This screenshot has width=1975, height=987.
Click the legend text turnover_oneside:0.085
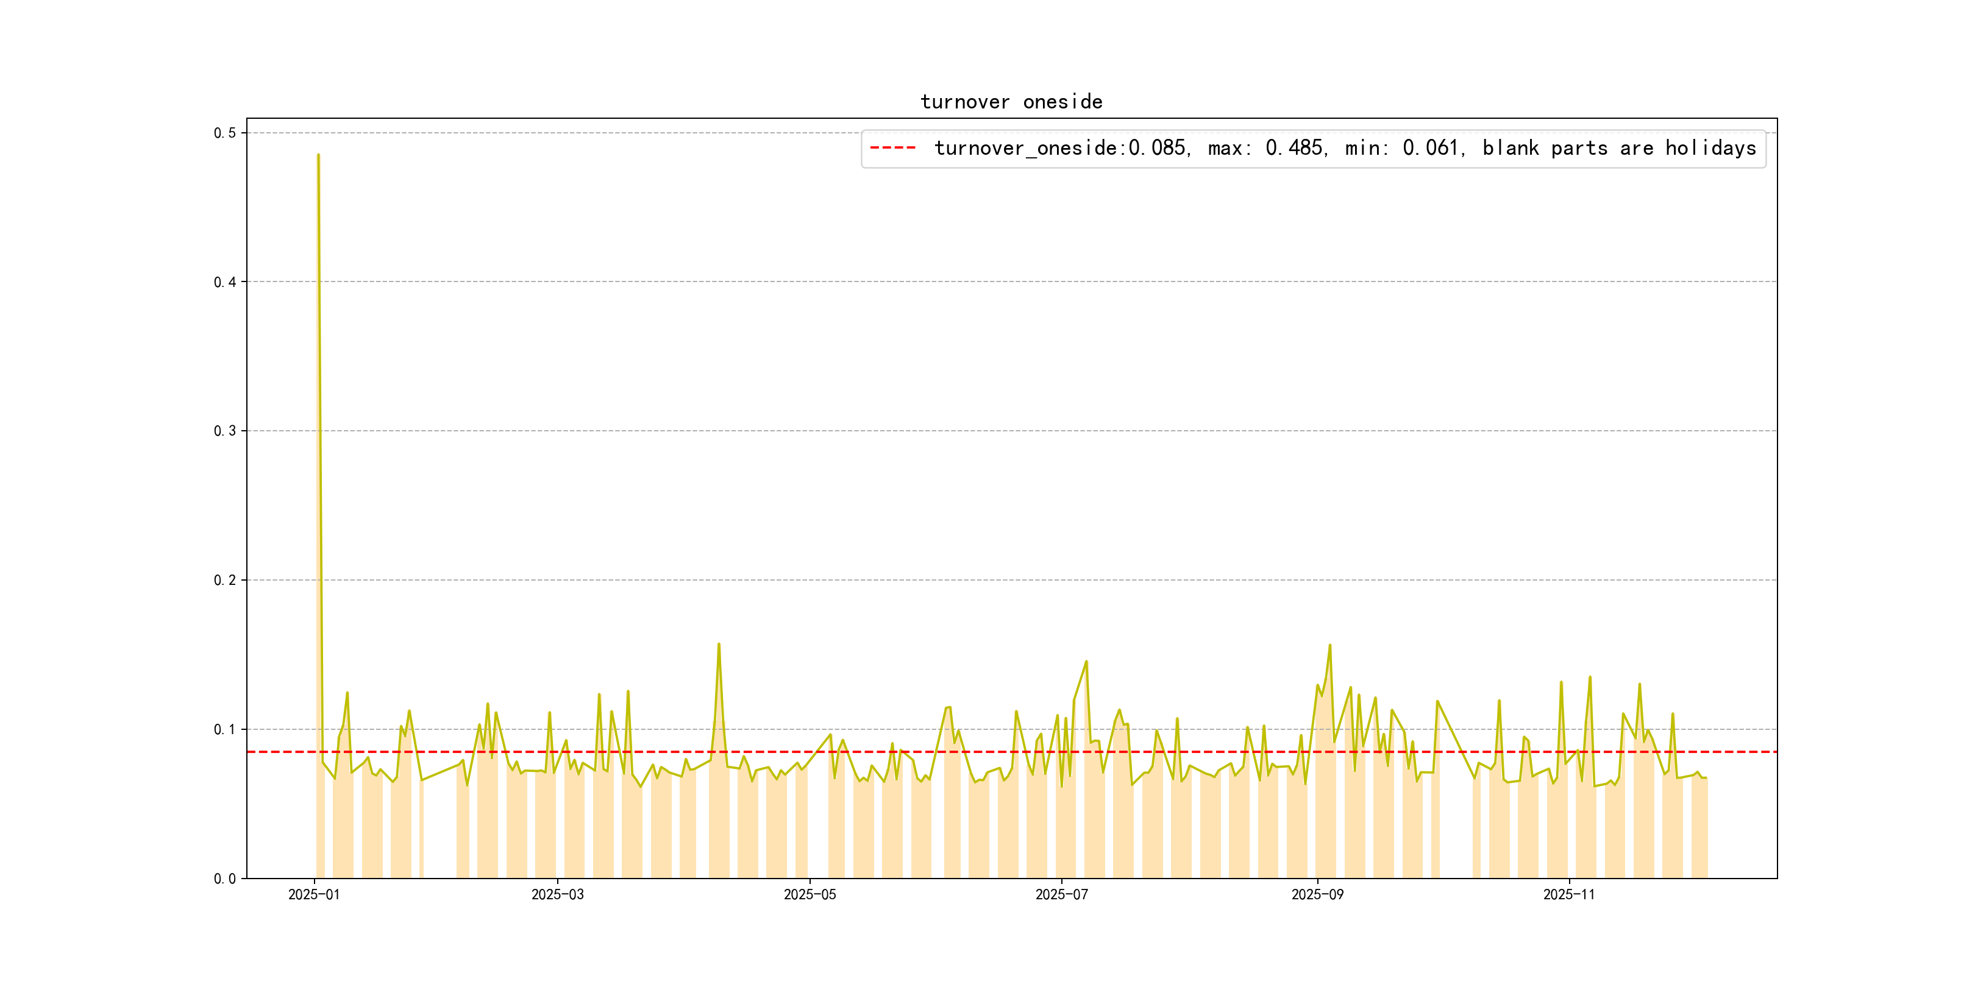tap(1060, 148)
